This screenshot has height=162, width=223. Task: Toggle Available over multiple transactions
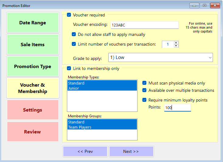[144, 90]
